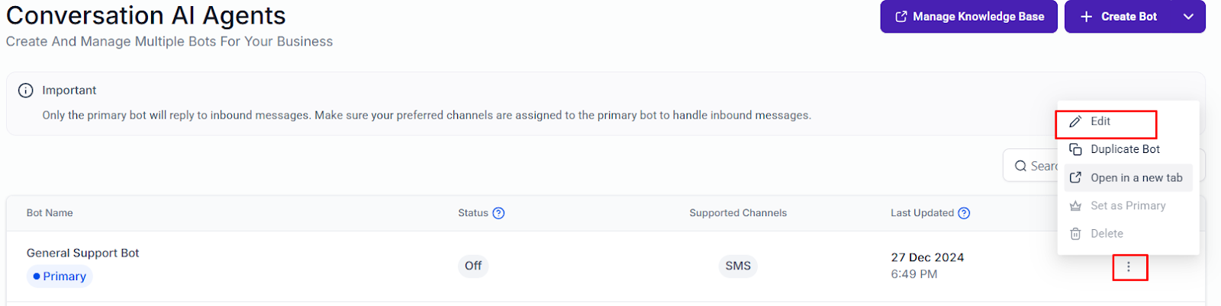Viewport: 1221px width, 306px height.
Task: Focus the Search input field
Action: point(1030,166)
